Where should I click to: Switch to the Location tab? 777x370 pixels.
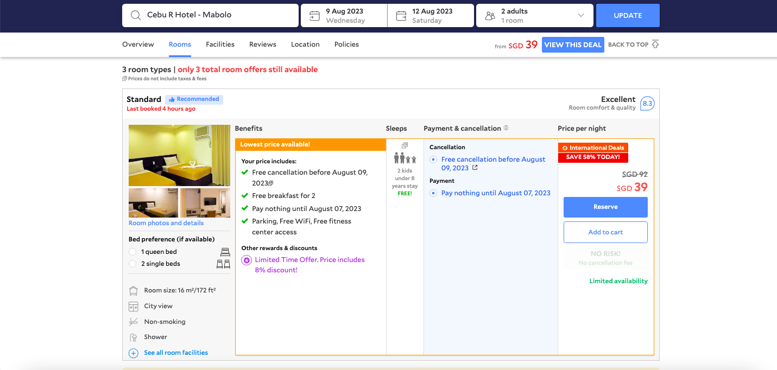point(305,44)
